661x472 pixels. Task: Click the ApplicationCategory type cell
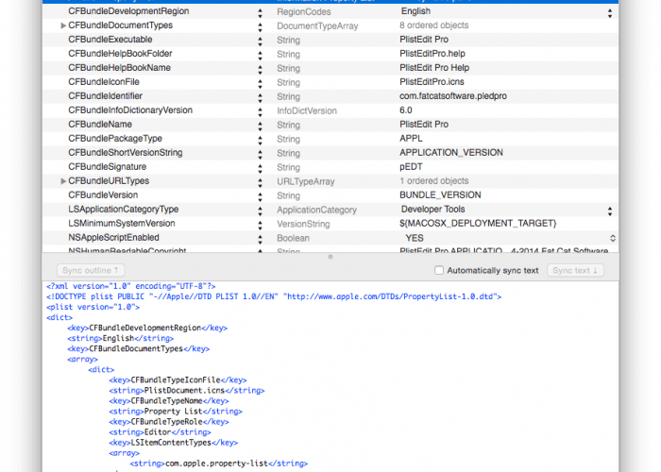tap(316, 210)
